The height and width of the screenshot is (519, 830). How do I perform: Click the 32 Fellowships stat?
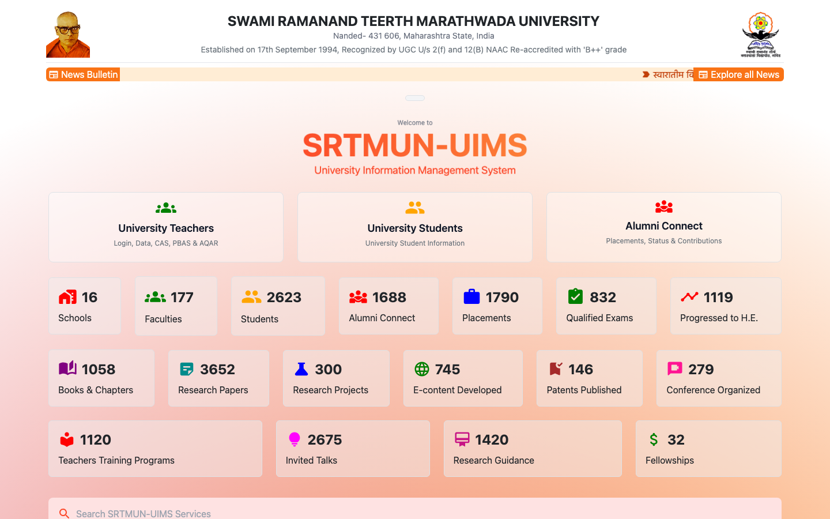[708, 449]
